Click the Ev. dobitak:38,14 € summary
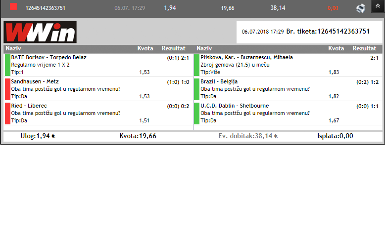The height and width of the screenshot is (227, 385). (248, 136)
